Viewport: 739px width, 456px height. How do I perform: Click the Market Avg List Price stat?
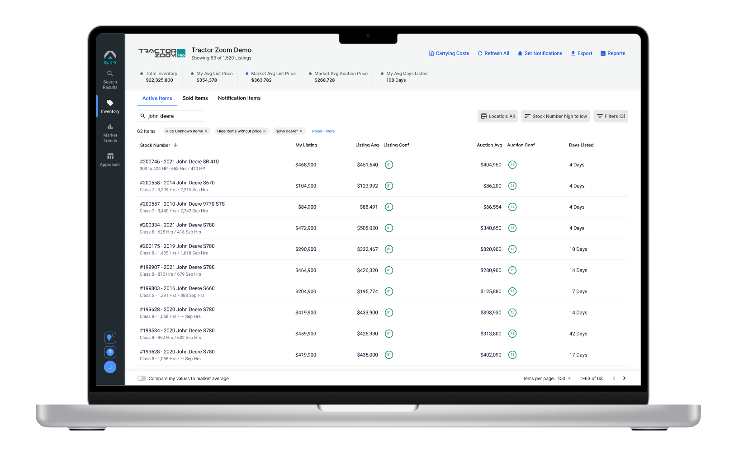point(270,77)
